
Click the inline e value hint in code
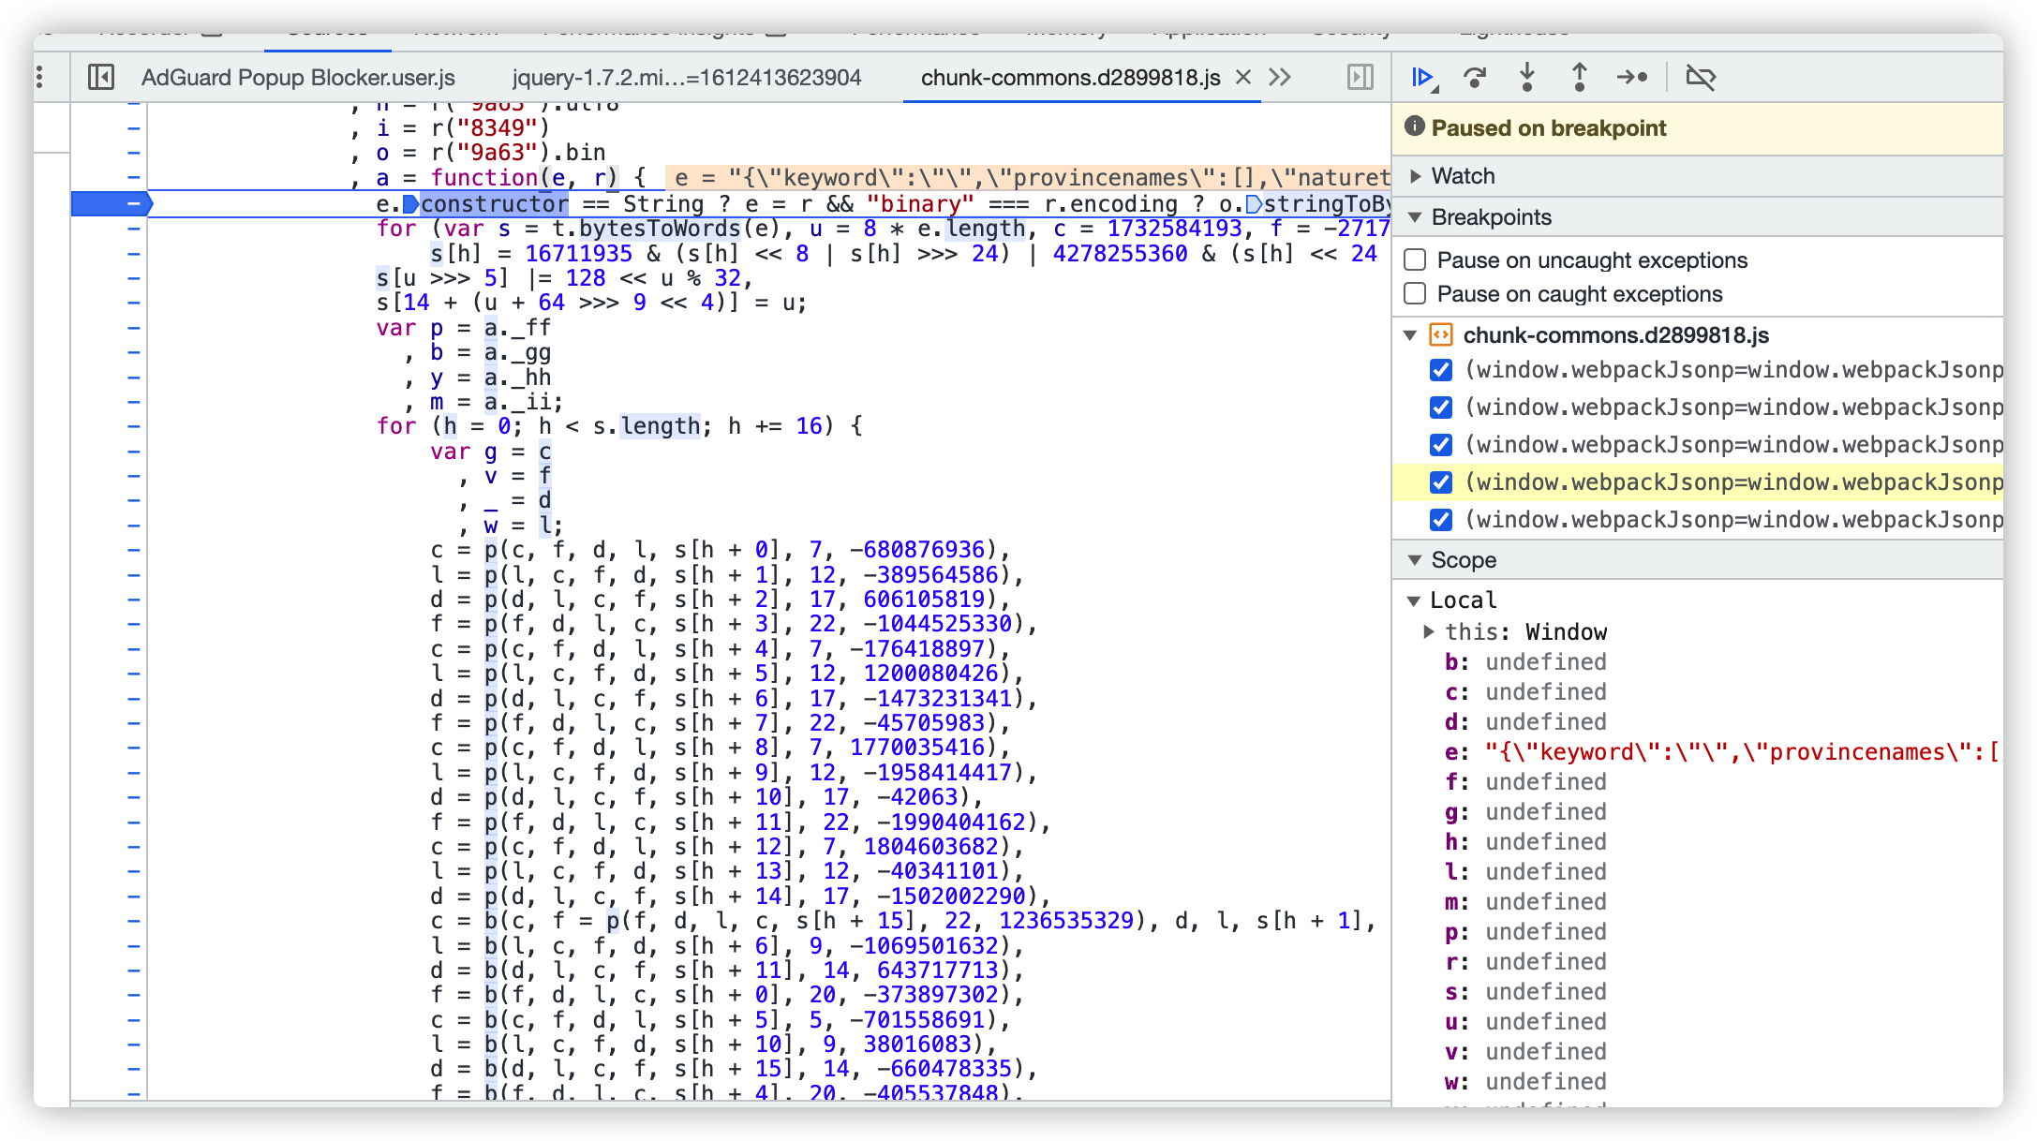click(1028, 178)
